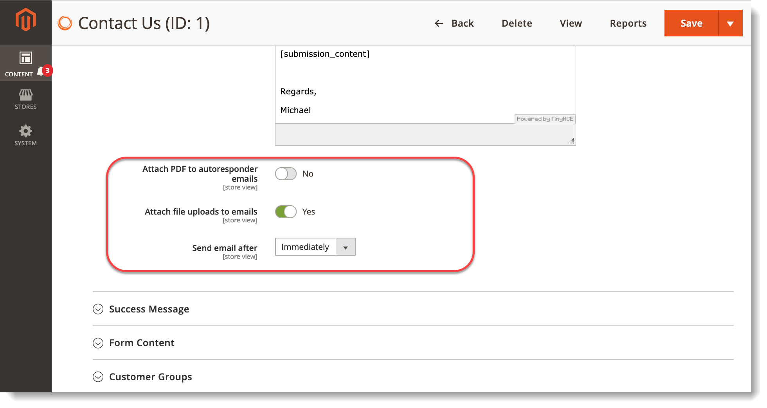Disable Attach file uploads to emails

[286, 211]
